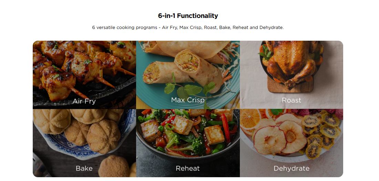Click the wooden board under the roast chicken
This screenshot has height=181, width=379.
point(291,85)
